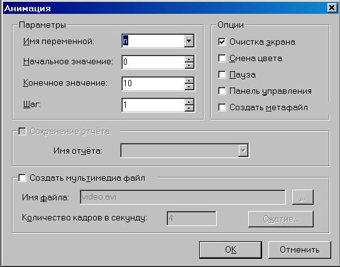The width and height of the screenshot is (340, 267).
Task: Decrease Шаг value with down arrow
Action: click(189, 108)
